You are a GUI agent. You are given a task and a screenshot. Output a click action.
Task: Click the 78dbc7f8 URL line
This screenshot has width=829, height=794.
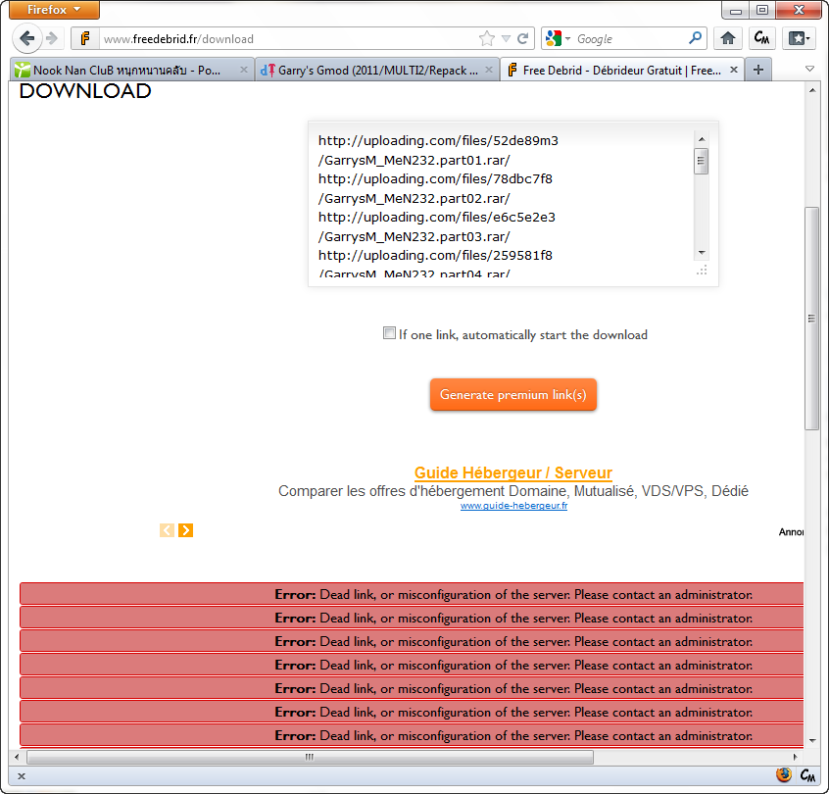435,178
